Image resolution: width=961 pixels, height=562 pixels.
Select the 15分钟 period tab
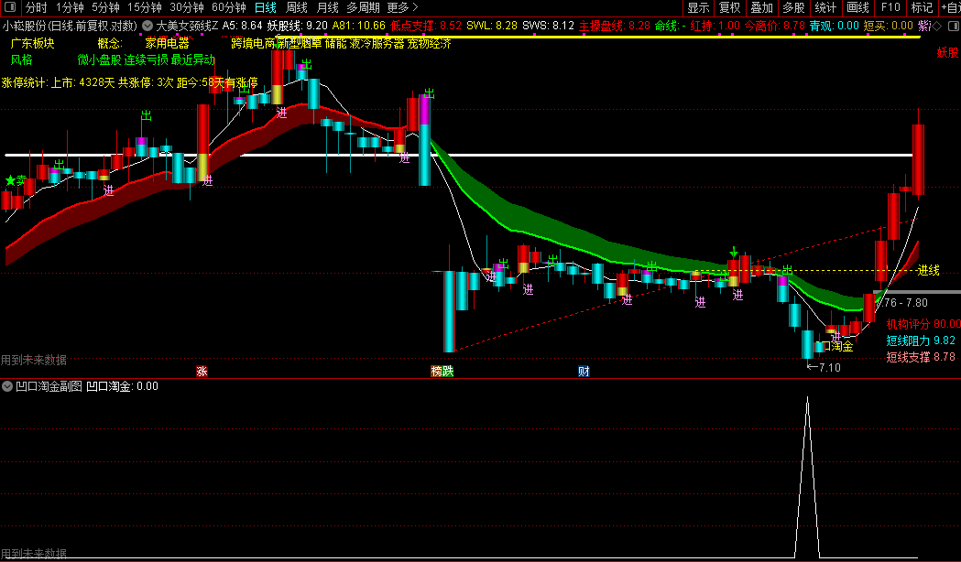click(145, 7)
